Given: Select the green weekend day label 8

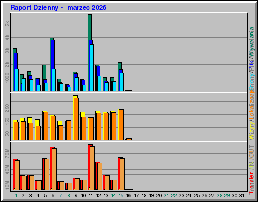Looking at the screenshot, I should pos(69,196).
